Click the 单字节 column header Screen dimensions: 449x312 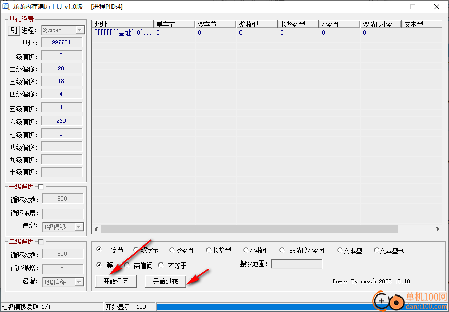[174, 24]
